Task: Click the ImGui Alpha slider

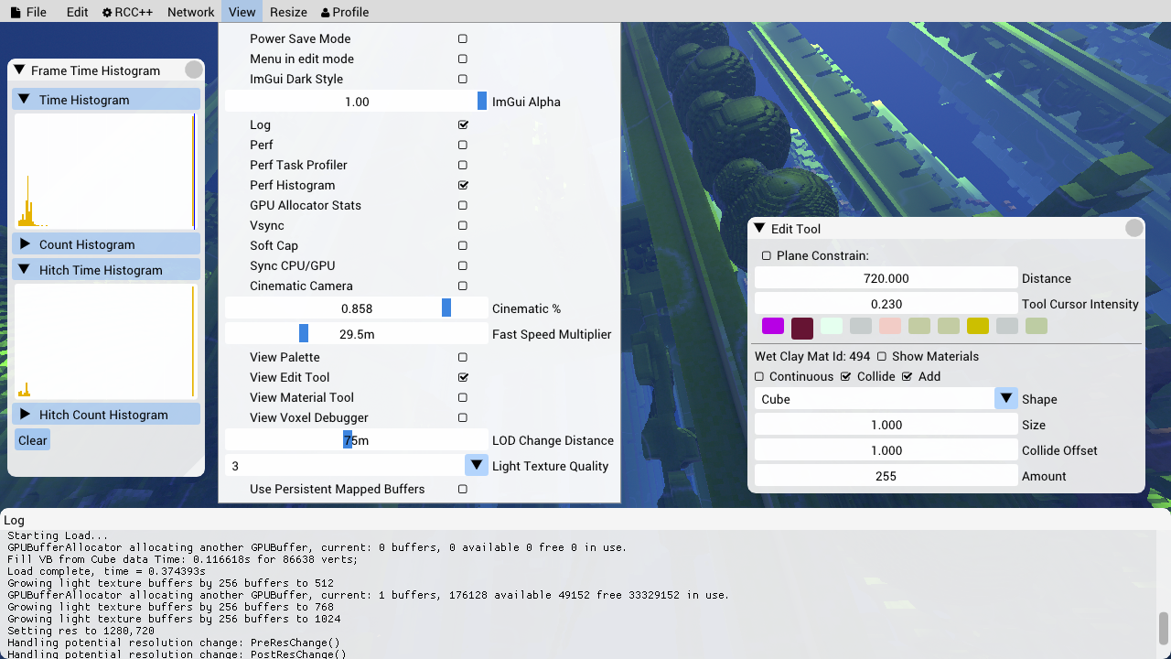Action: pos(357,102)
